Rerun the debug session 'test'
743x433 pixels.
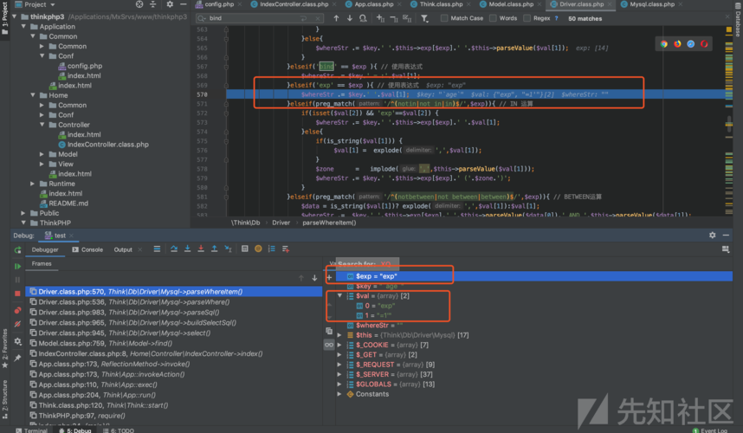point(17,249)
